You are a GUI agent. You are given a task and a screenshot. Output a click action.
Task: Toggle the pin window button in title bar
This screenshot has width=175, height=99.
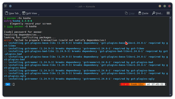[10, 6]
